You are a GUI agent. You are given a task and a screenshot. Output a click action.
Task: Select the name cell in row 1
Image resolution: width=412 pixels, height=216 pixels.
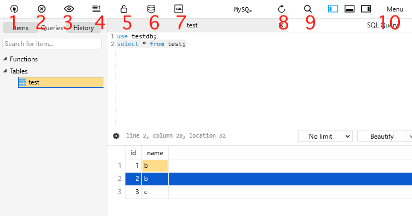click(x=155, y=166)
